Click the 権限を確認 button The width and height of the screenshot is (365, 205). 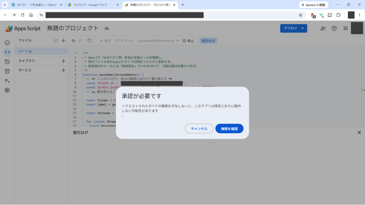(229, 128)
